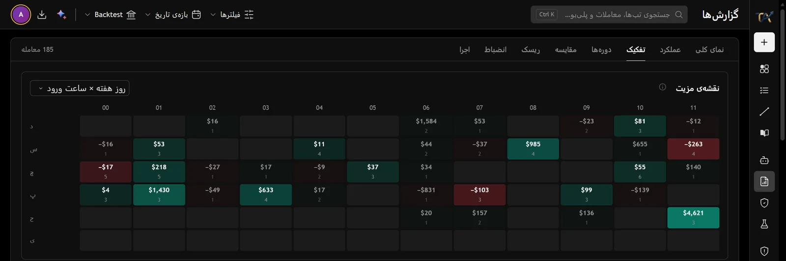
Task: Click the $218 heatmap cell
Action: coord(159,172)
